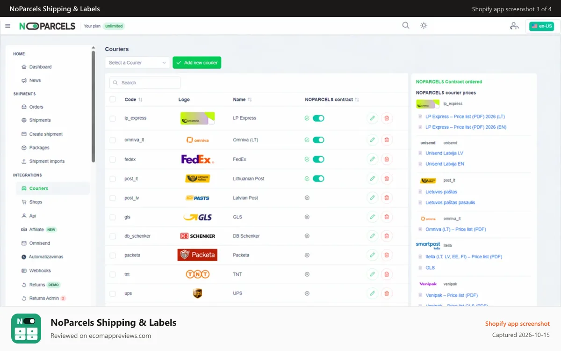Open the user account icon
The height and width of the screenshot is (351, 561).
click(x=514, y=26)
